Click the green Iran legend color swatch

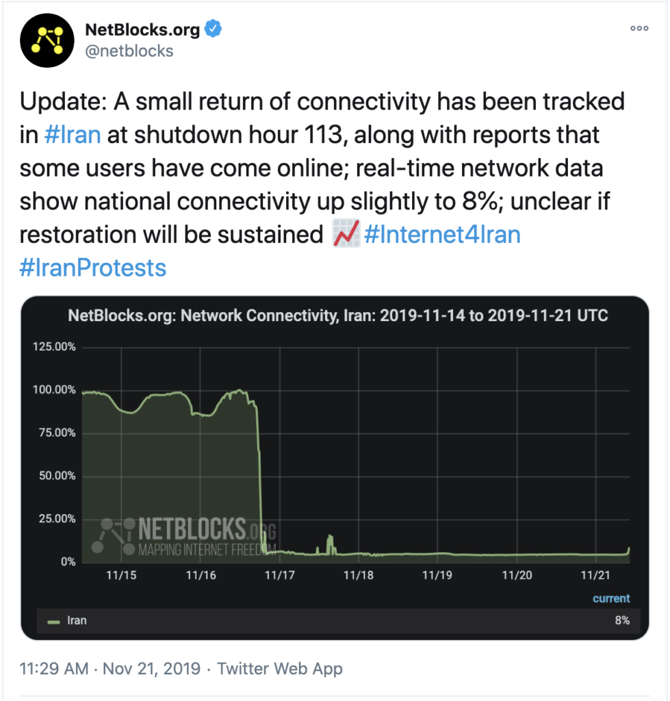53,621
